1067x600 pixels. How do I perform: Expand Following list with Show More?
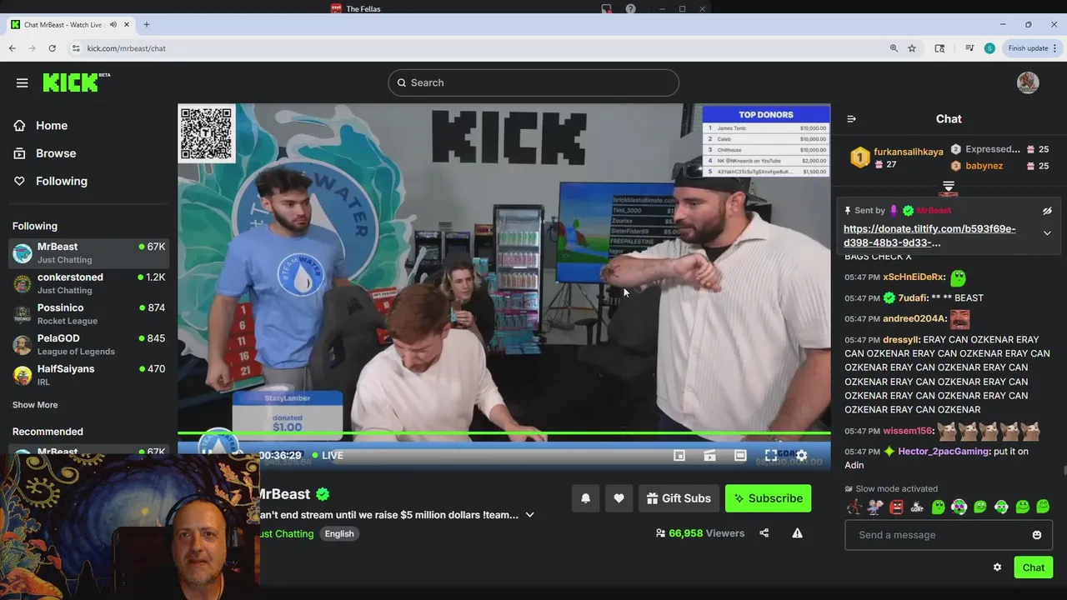coord(35,405)
